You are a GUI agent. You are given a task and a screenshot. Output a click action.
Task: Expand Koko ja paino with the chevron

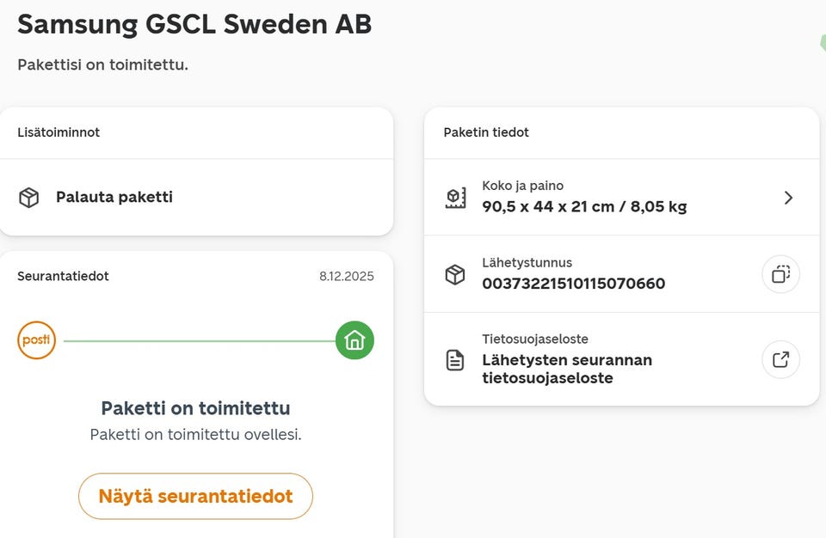[x=788, y=198]
